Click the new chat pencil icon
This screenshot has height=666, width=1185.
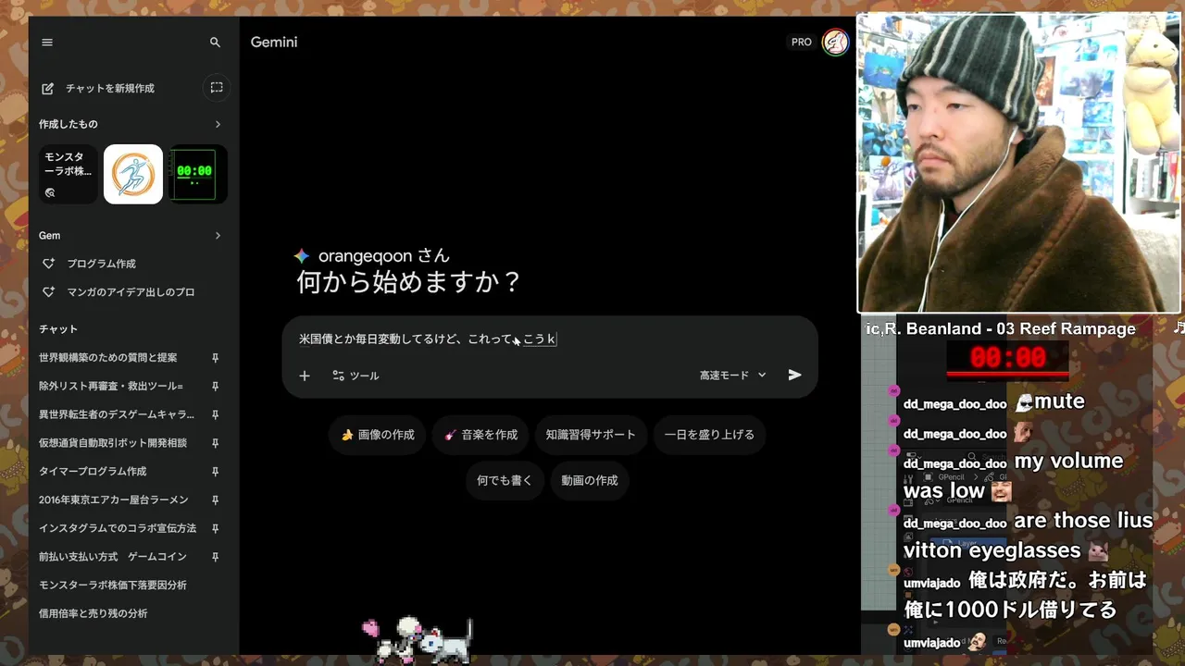pos(48,88)
